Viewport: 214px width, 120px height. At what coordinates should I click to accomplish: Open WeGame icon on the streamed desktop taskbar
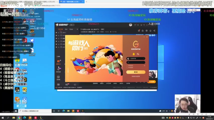point(83,111)
